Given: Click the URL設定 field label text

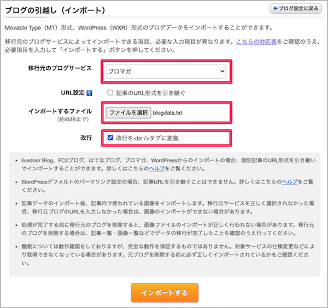Looking at the screenshot, I should tap(73, 93).
